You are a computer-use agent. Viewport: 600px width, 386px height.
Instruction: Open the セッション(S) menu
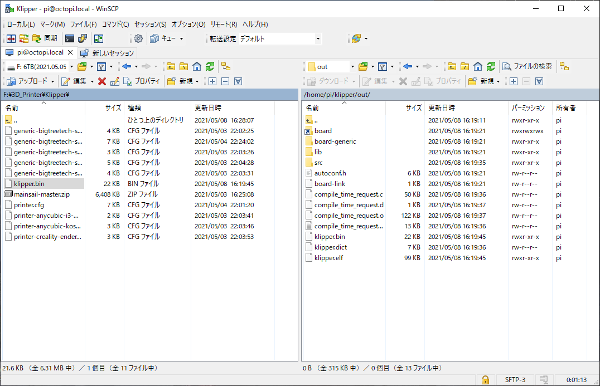click(151, 25)
